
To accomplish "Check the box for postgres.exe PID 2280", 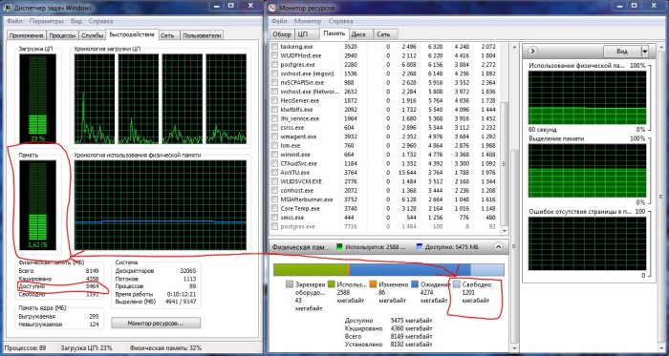I will [x=275, y=64].
